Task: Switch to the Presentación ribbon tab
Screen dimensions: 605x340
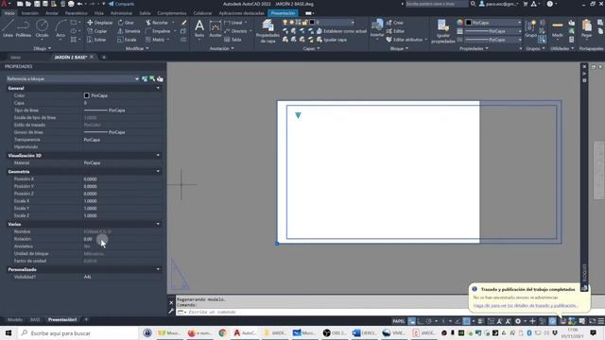Action: coord(283,13)
